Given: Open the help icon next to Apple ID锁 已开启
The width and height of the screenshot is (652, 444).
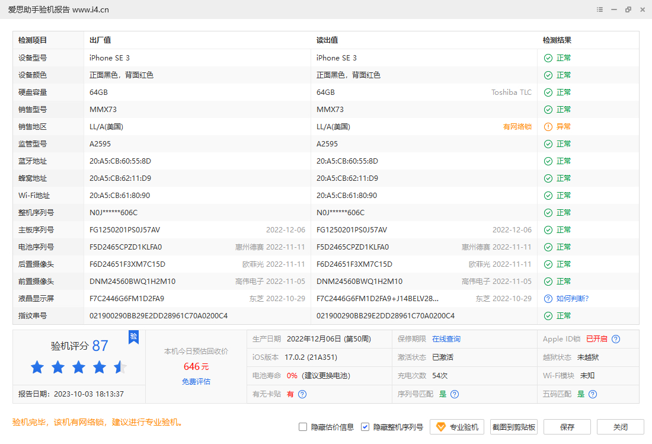Looking at the screenshot, I should tap(615, 339).
